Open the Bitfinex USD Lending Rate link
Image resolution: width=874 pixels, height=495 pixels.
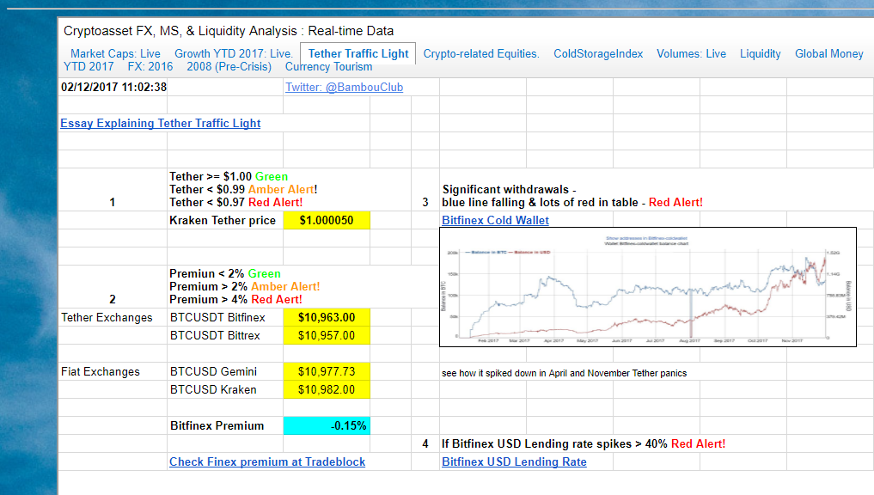click(514, 461)
